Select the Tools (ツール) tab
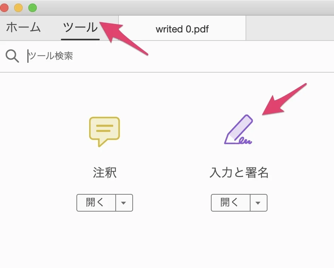The image size is (334, 268). [x=80, y=28]
